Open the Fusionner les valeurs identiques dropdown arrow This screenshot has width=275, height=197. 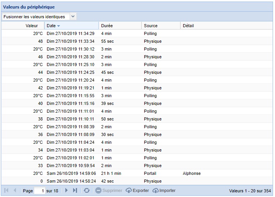[x=73, y=17]
